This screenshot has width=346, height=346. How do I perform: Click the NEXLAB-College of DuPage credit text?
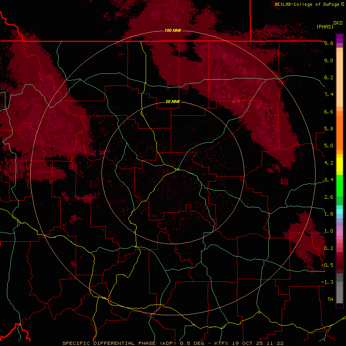pyautogui.click(x=307, y=4)
